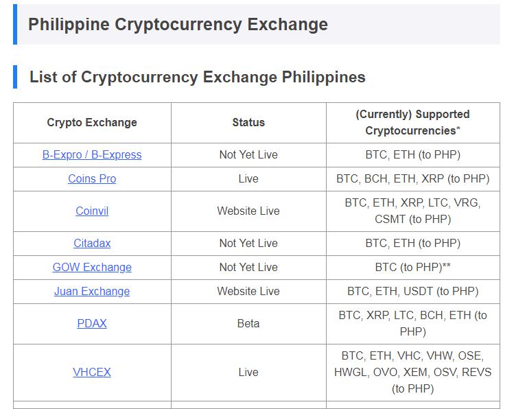Click the Status column header
This screenshot has width=514, height=409.
pos(248,122)
